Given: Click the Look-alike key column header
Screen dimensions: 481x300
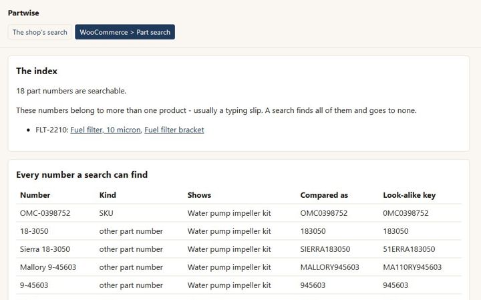Looking at the screenshot, I should point(410,195).
